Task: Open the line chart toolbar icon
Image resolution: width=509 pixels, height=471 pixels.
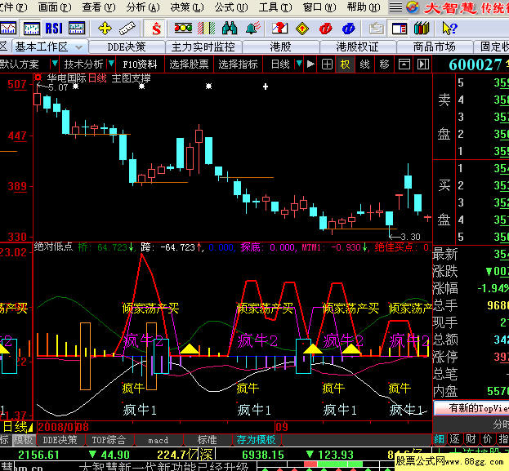Action: tap(8, 29)
